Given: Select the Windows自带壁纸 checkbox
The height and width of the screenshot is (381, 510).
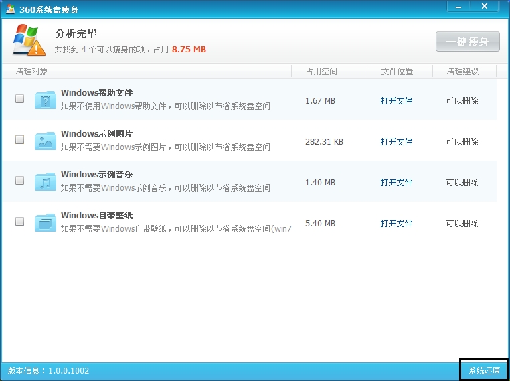Looking at the screenshot, I should coord(20,221).
